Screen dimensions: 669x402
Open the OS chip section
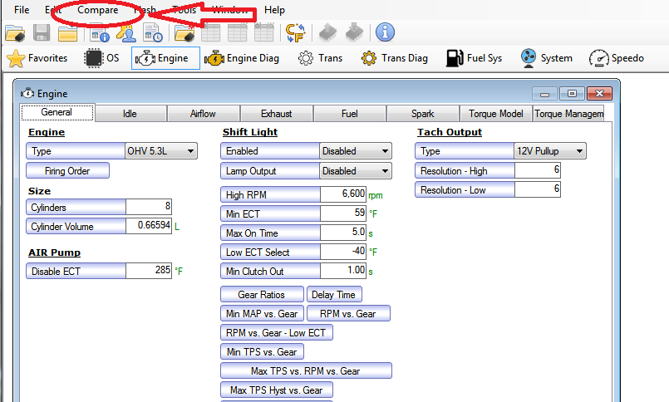coord(103,58)
